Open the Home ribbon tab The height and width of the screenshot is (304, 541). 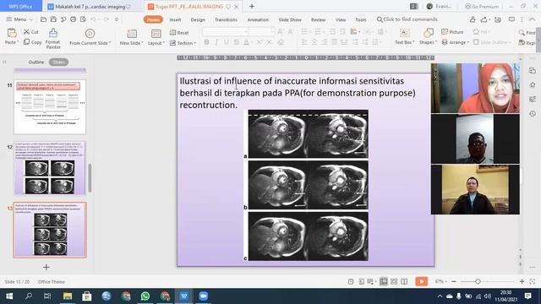[153, 19]
